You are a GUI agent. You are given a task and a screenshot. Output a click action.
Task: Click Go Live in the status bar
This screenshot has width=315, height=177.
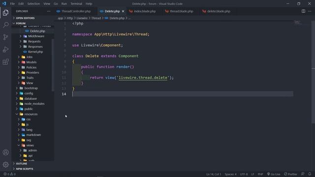pos(274,174)
